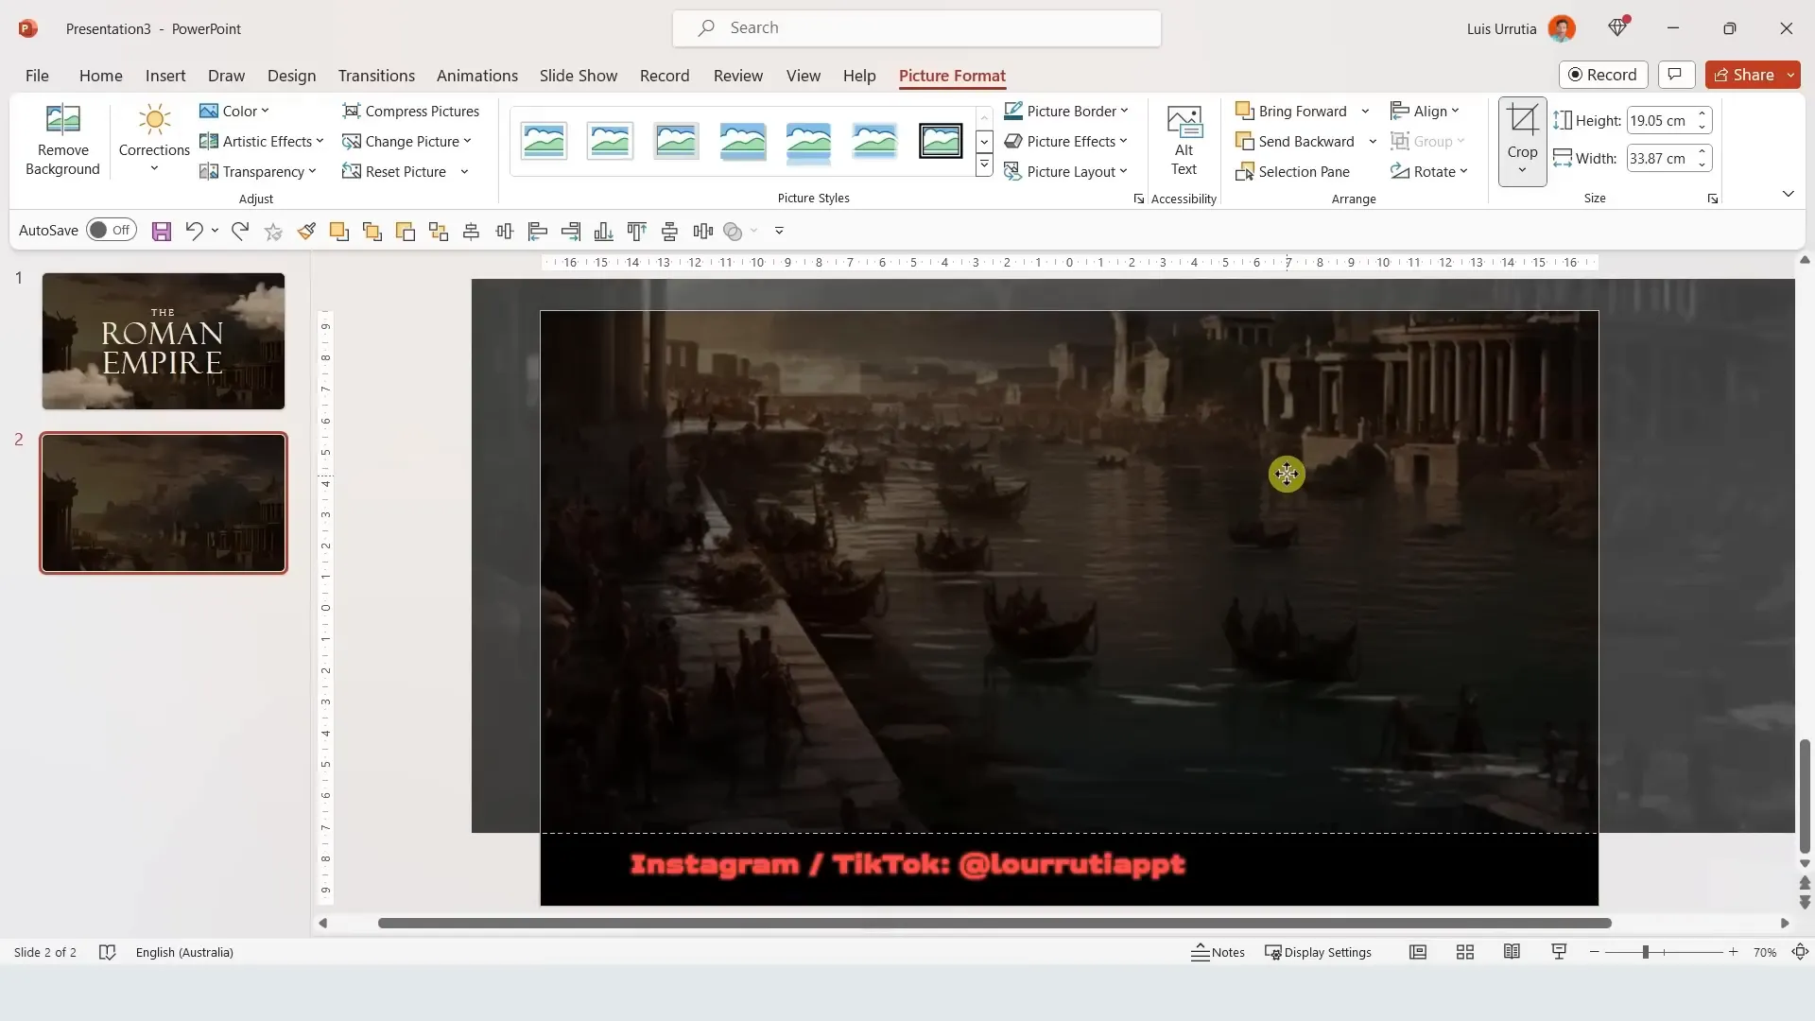Click the Remove Background tool
1815x1021 pixels.
coord(62,140)
